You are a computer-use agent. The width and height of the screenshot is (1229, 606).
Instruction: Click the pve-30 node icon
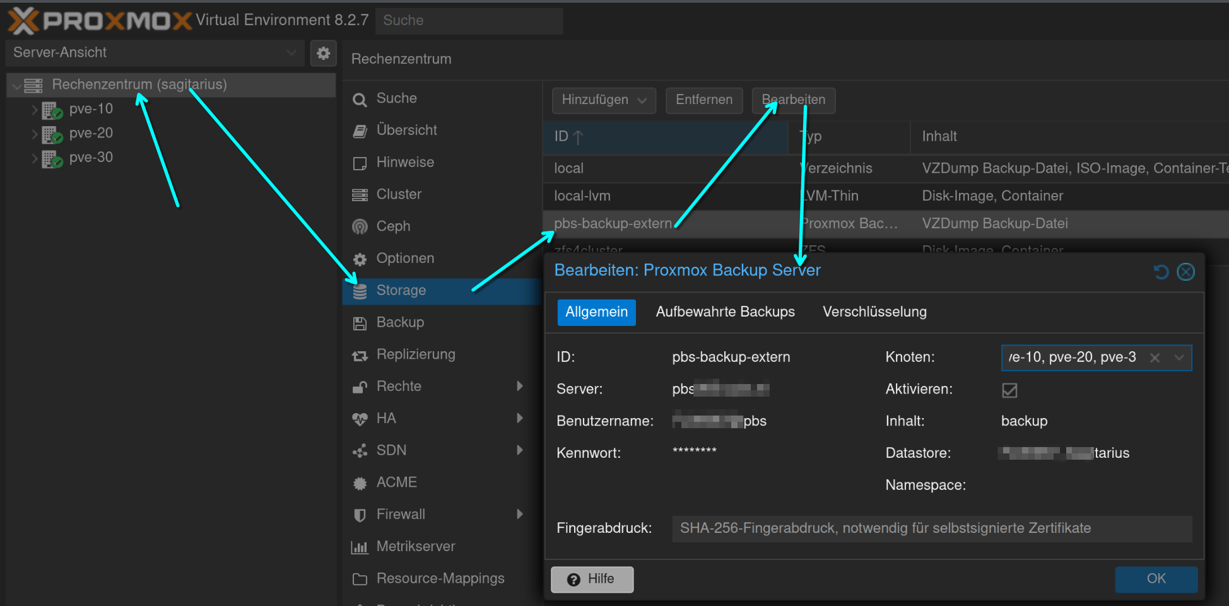[52, 158]
